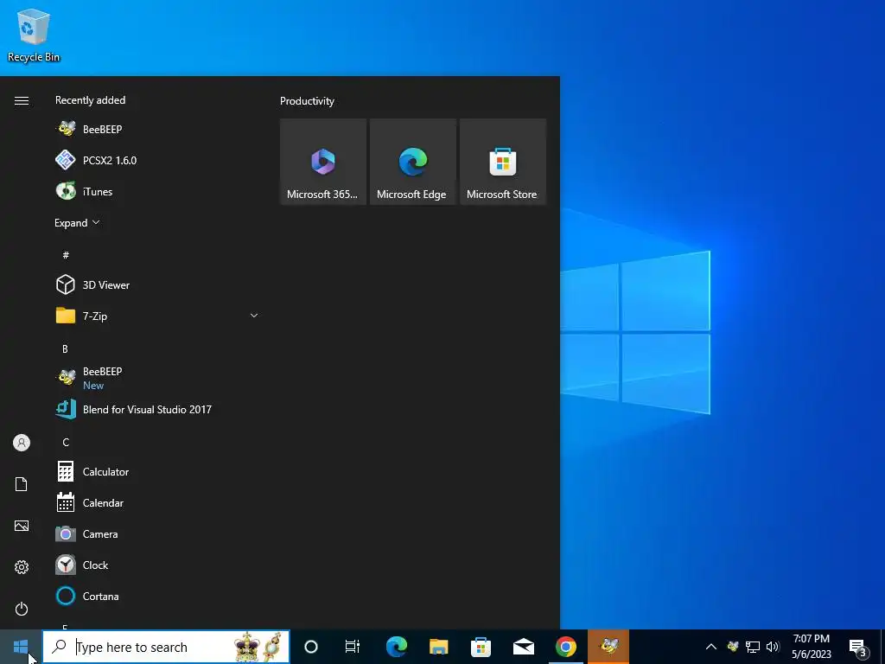Click the Windows Start button

point(21,647)
